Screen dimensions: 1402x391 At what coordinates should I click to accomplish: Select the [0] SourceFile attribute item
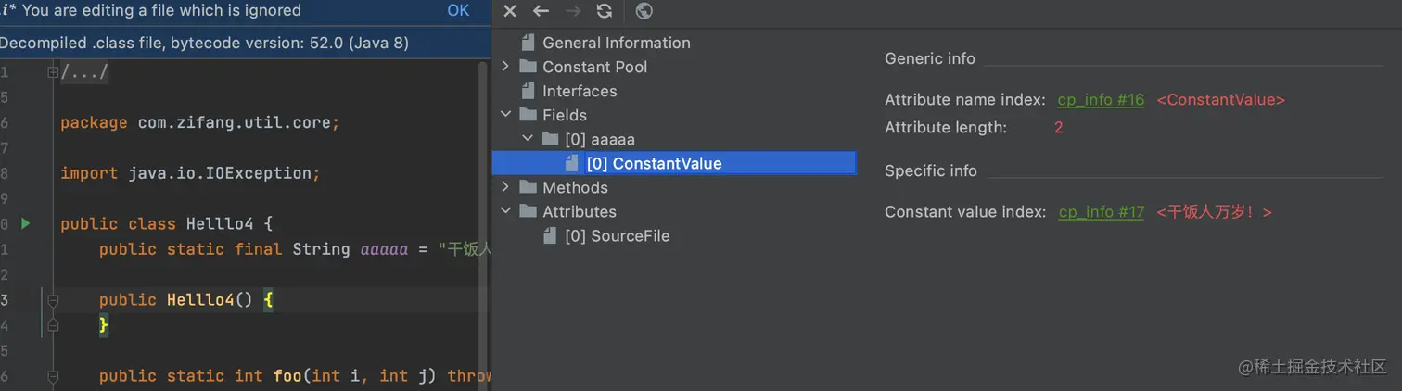(617, 235)
